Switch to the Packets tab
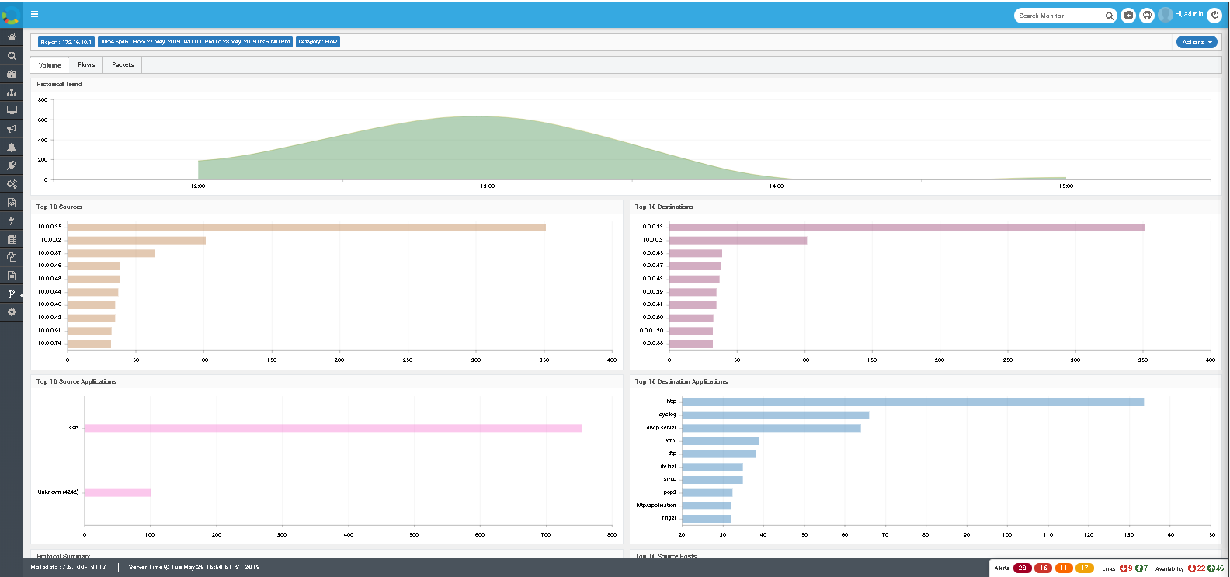The image size is (1230, 577). click(123, 64)
